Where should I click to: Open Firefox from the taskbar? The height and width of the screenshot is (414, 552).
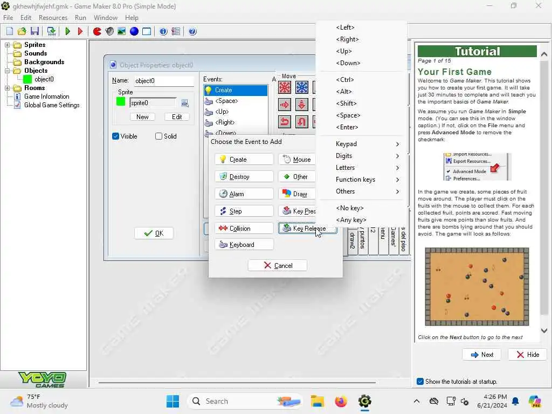click(x=341, y=401)
